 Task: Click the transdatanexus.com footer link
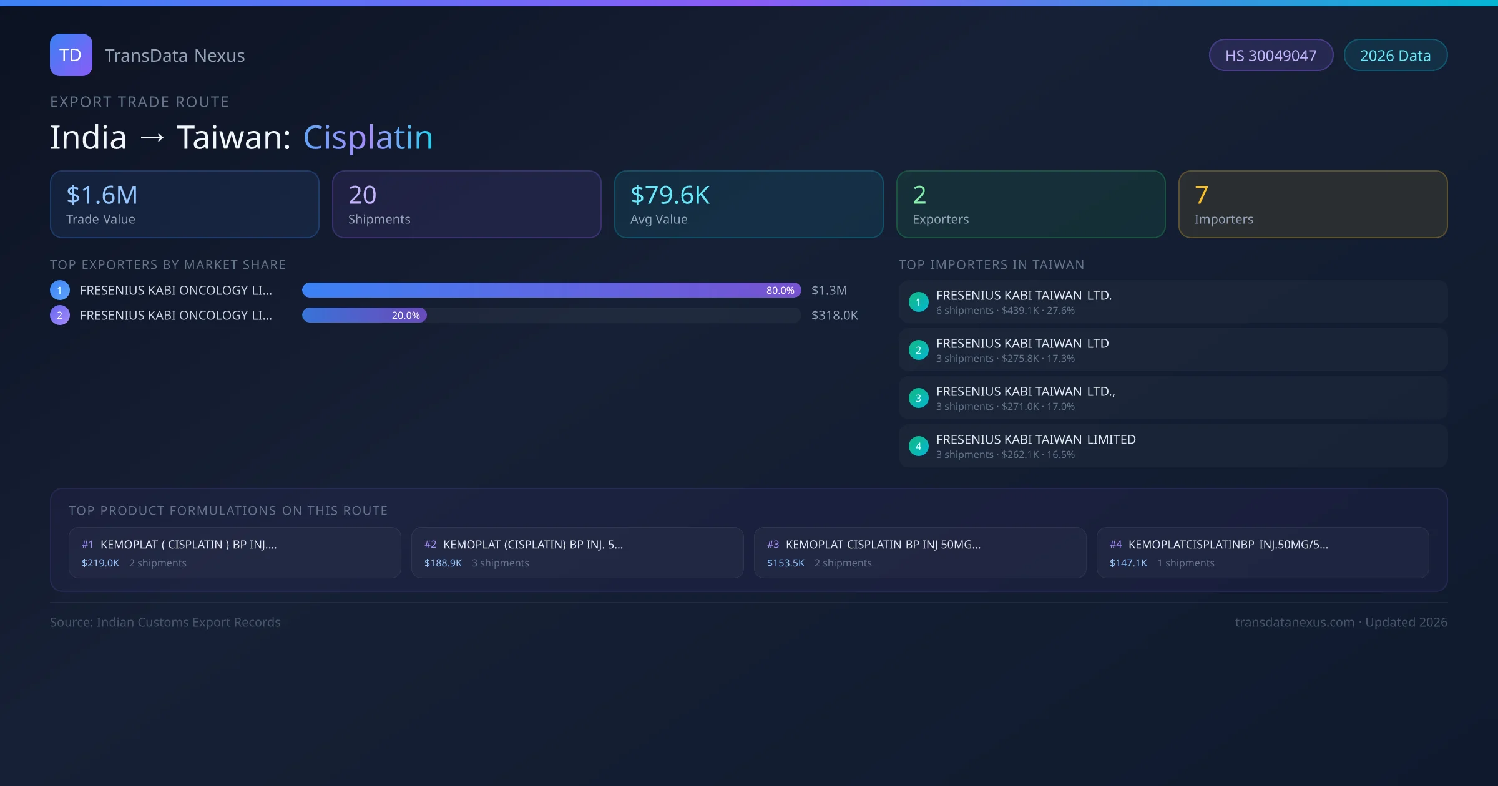[x=1294, y=622]
